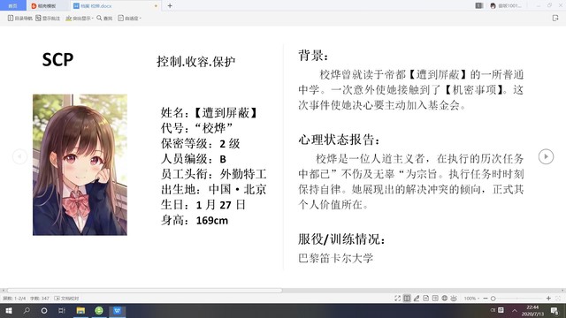Open File Explorer from the taskbar

[x=80, y=310]
